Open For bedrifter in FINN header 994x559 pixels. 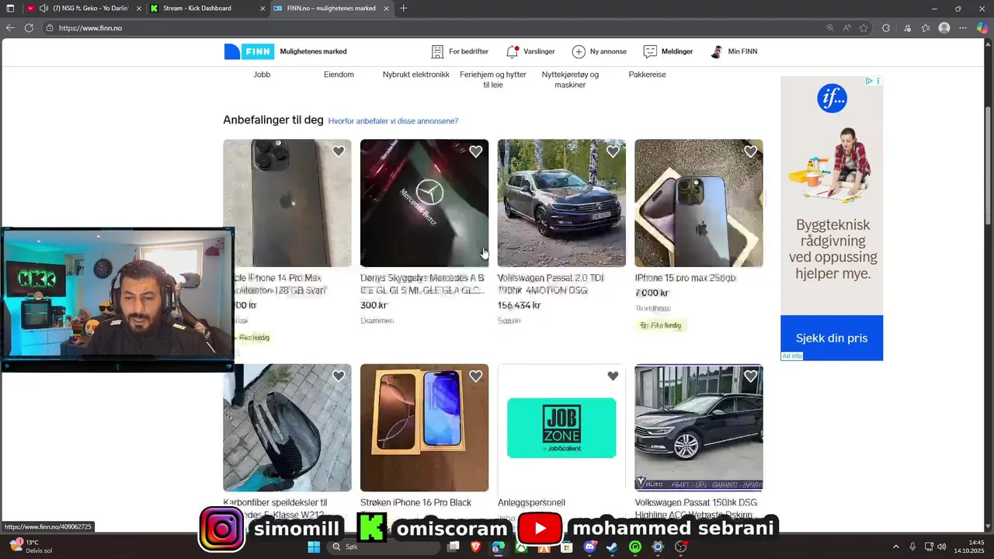tap(460, 52)
